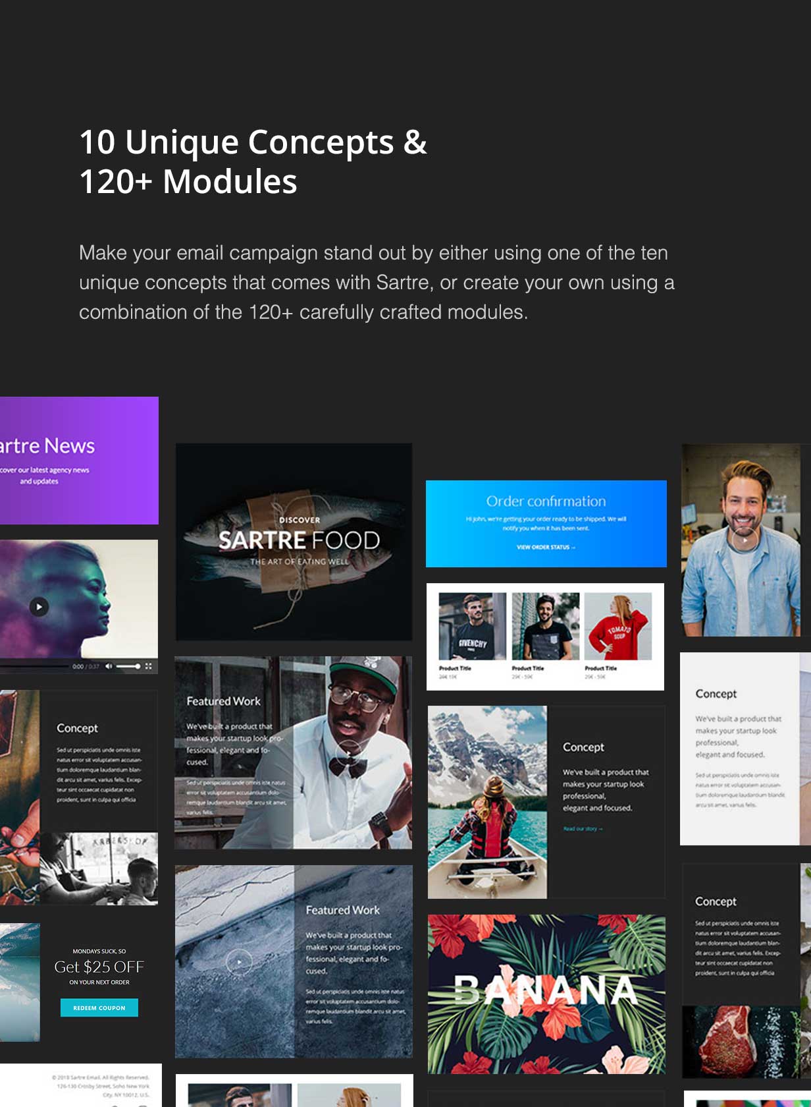Click the Concept heading above the barbershop photo
Image resolution: width=811 pixels, height=1107 pixels.
pyautogui.click(x=77, y=728)
